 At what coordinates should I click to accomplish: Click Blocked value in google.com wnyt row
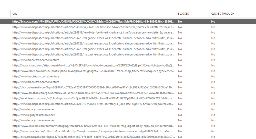(x=180, y=131)
